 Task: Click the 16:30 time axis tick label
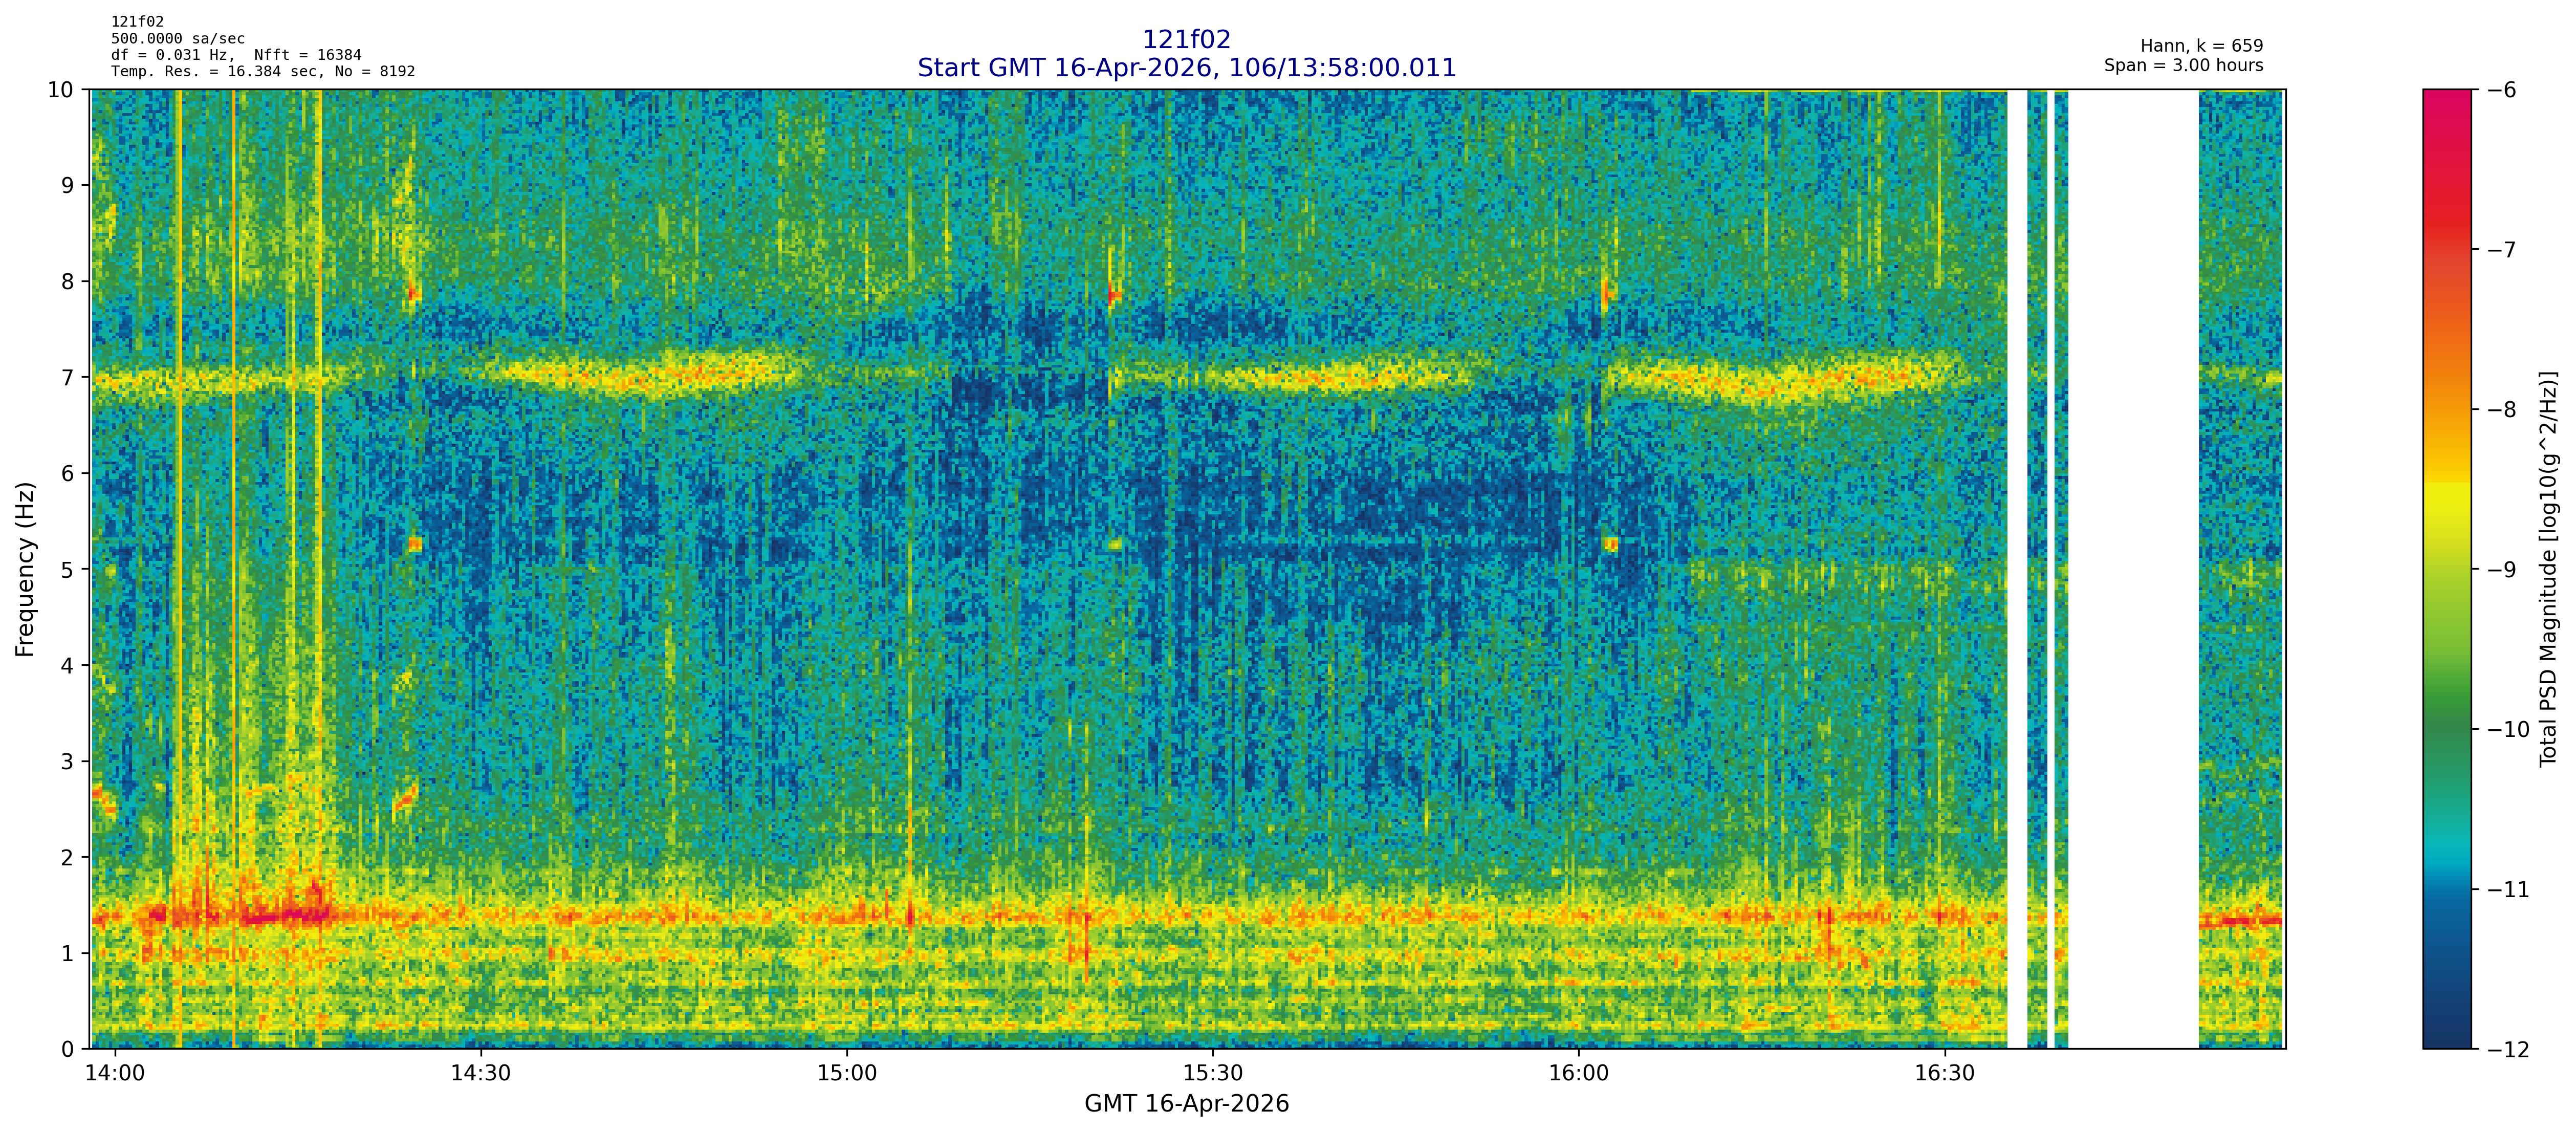point(1944,1074)
